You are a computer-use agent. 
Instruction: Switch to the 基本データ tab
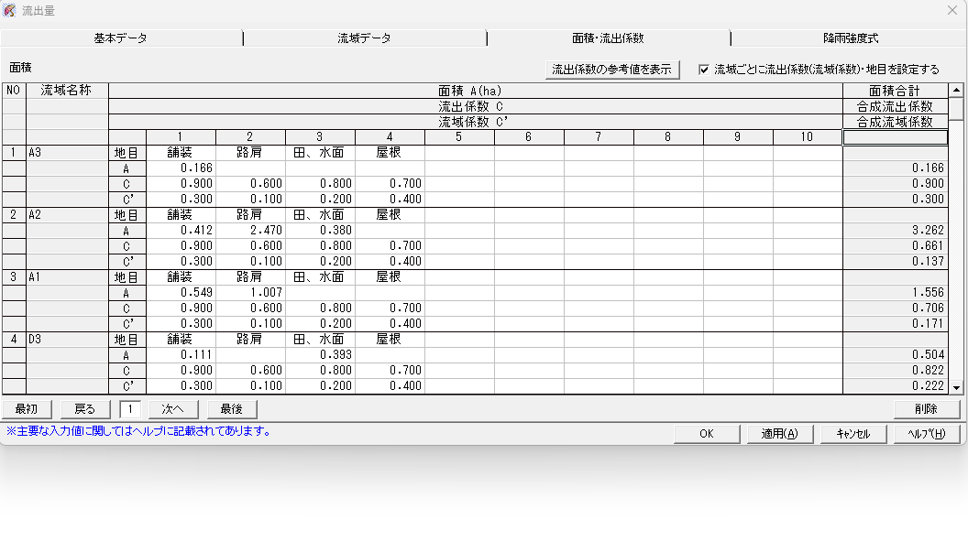120,38
